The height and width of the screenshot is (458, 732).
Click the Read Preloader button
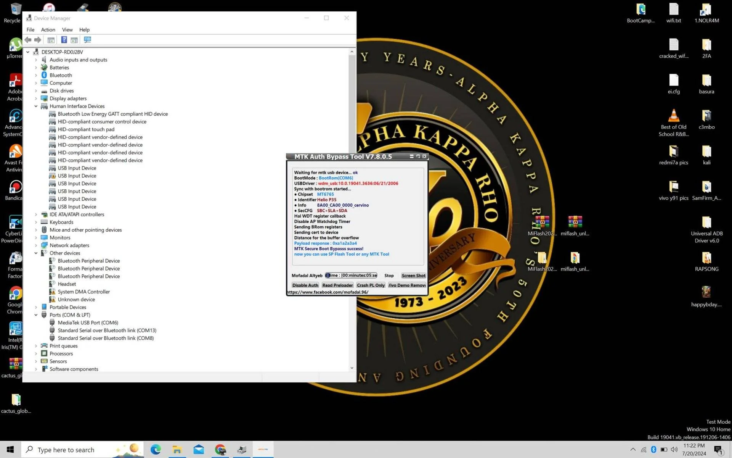(x=337, y=285)
